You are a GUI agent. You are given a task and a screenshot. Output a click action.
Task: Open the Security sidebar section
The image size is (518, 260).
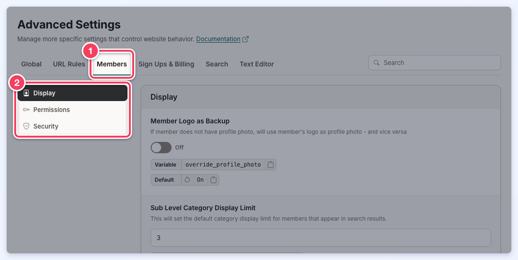click(x=73, y=126)
